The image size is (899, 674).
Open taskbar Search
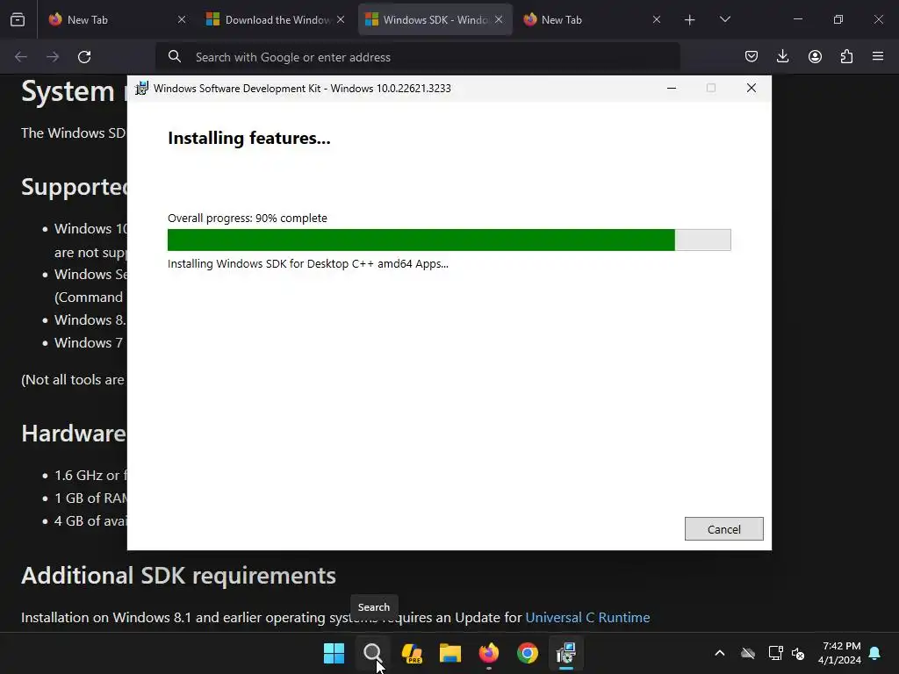372,653
